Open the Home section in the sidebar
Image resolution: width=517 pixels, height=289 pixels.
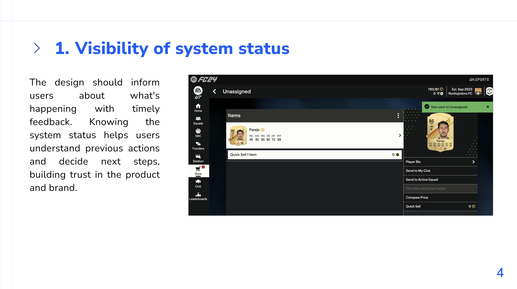(198, 108)
